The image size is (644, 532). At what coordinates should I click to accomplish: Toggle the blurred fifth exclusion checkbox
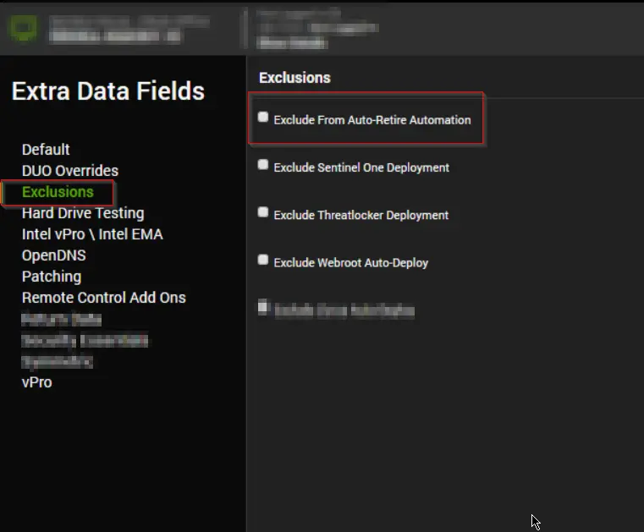[x=263, y=307]
